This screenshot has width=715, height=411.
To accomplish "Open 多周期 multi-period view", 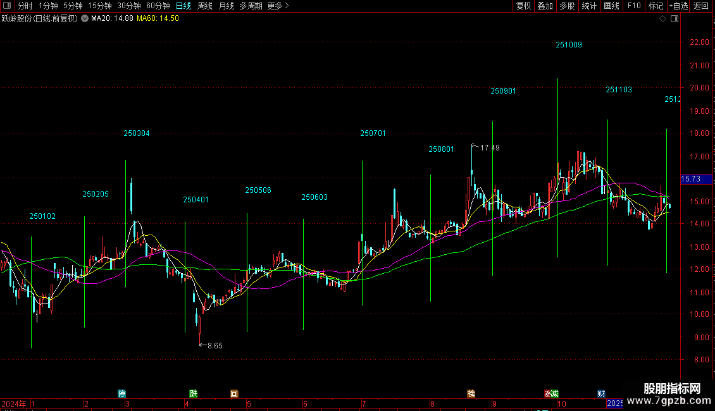I will point(251,6).
